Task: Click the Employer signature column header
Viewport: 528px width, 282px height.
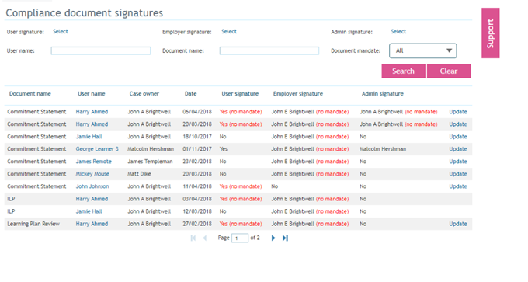Action: pos(298,94)
